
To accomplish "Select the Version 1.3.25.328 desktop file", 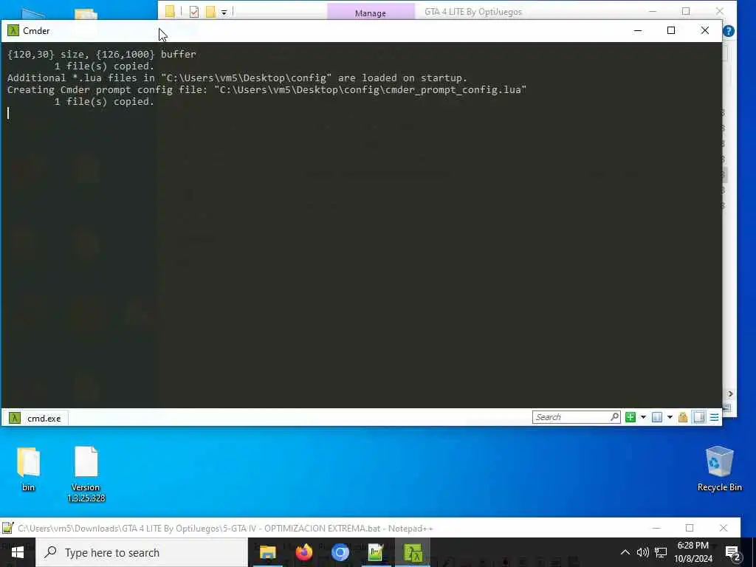I will coord(86,474).
